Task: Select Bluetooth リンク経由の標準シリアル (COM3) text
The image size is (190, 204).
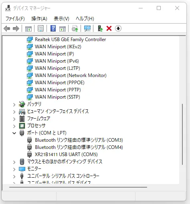Action: click(x=79, y=140)
